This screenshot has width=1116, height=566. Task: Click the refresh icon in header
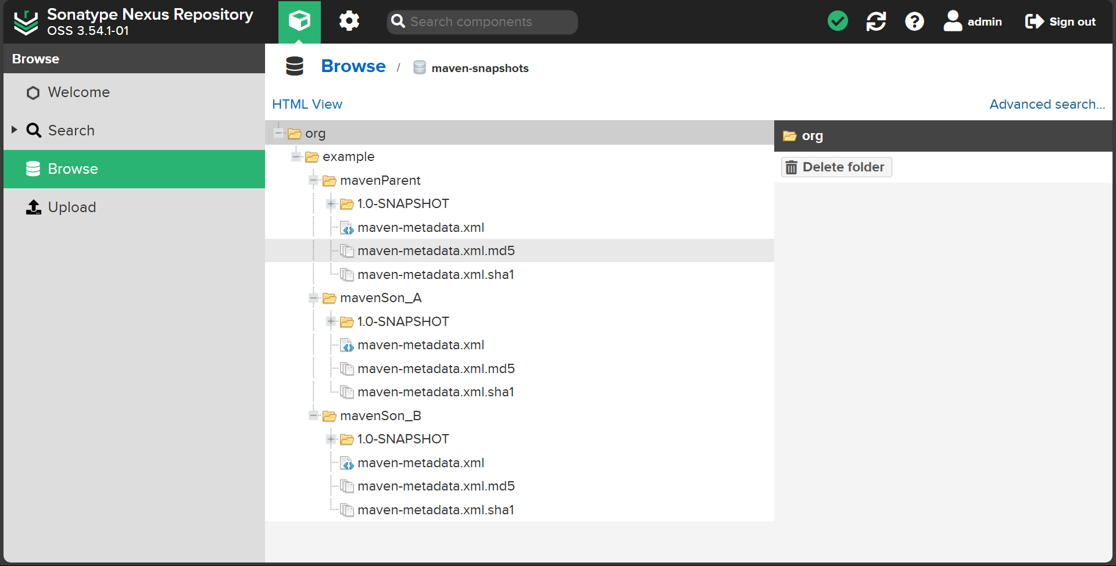tap(876, 22)
